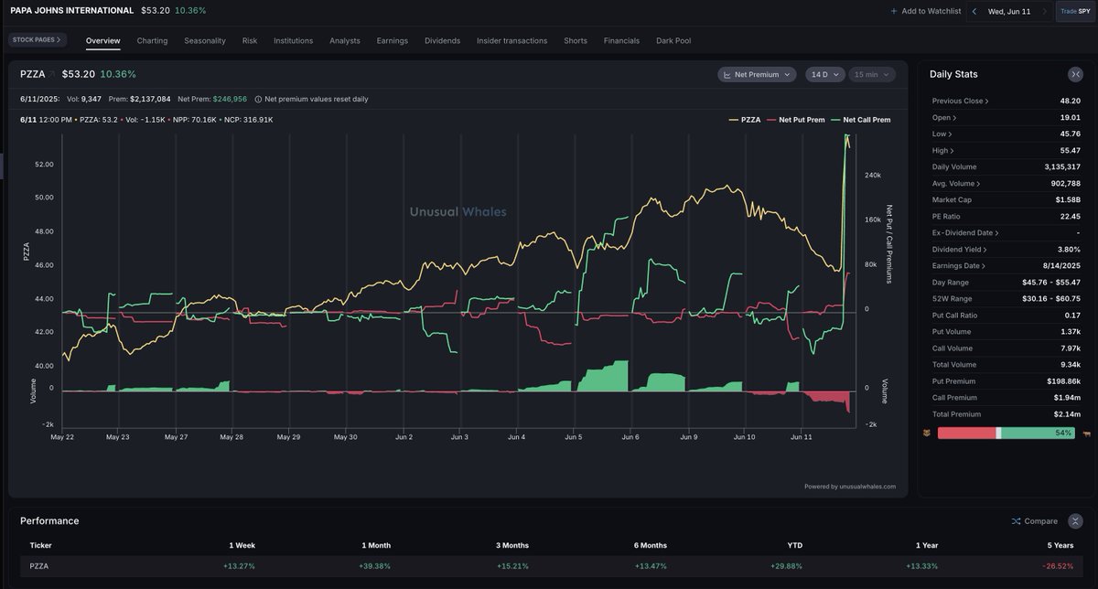Click the Jun 5 label on chart axis
1098x589 pixels.
[573, 437]
